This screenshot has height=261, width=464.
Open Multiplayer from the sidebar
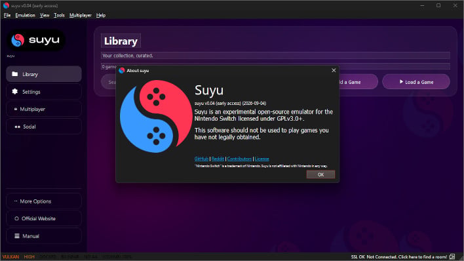tap(44, 109)
